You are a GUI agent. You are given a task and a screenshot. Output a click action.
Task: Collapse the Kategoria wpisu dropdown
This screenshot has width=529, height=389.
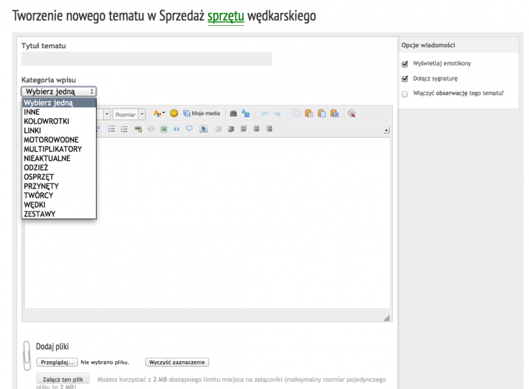point(59,92)
